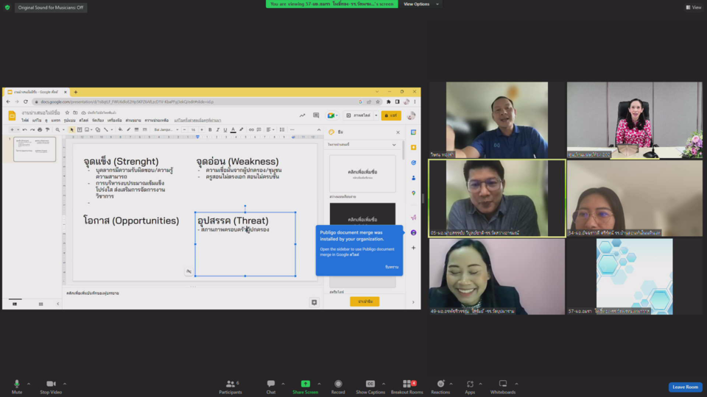
Task: Select the Text box tool
Action: [x=80, y=129]
